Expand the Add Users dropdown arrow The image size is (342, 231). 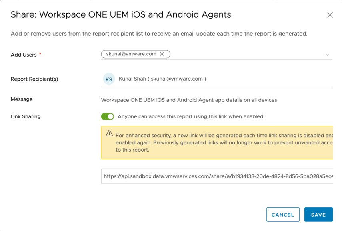327,55
